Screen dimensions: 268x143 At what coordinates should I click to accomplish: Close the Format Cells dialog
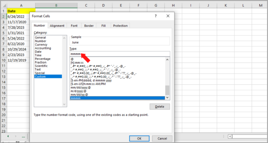tap(168, 16)
